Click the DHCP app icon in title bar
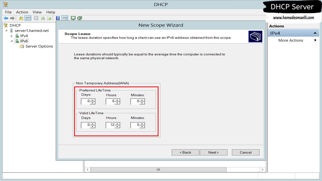Image resolution: width=322 pixels, height=181 pixels. tap(5, 4)
